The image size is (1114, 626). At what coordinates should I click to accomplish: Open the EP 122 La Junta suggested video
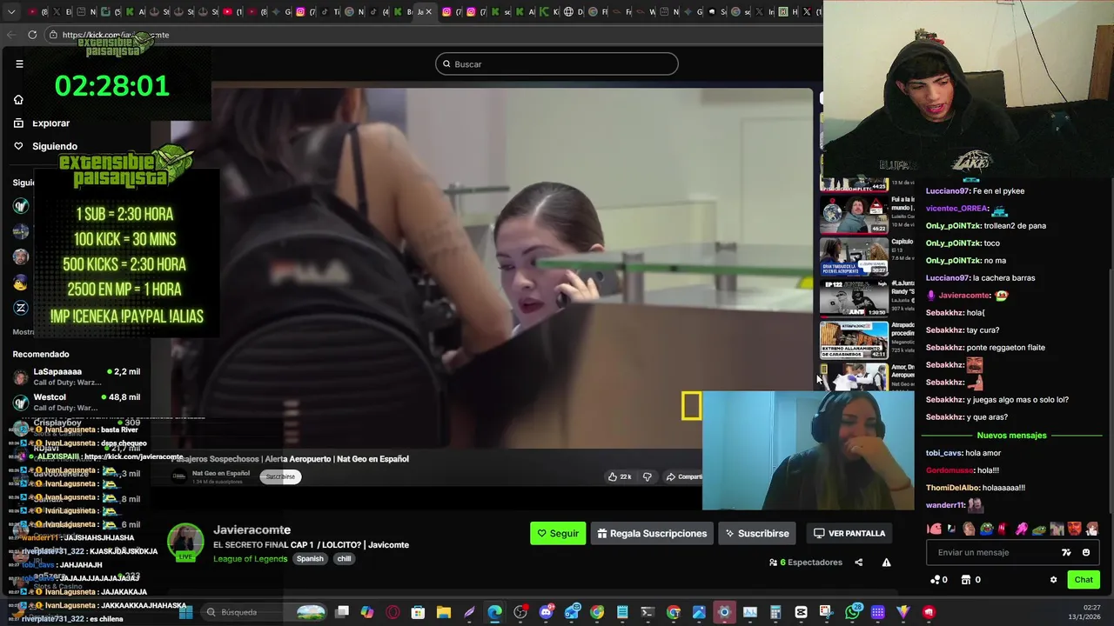point(854,298)
